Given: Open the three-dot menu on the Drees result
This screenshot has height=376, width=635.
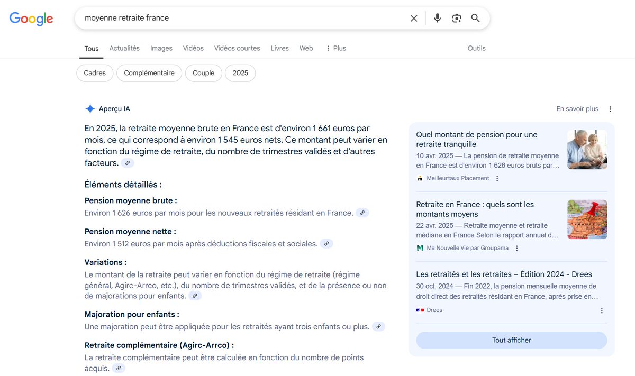Looking at the screenshot, I should [x=601, y=310].
